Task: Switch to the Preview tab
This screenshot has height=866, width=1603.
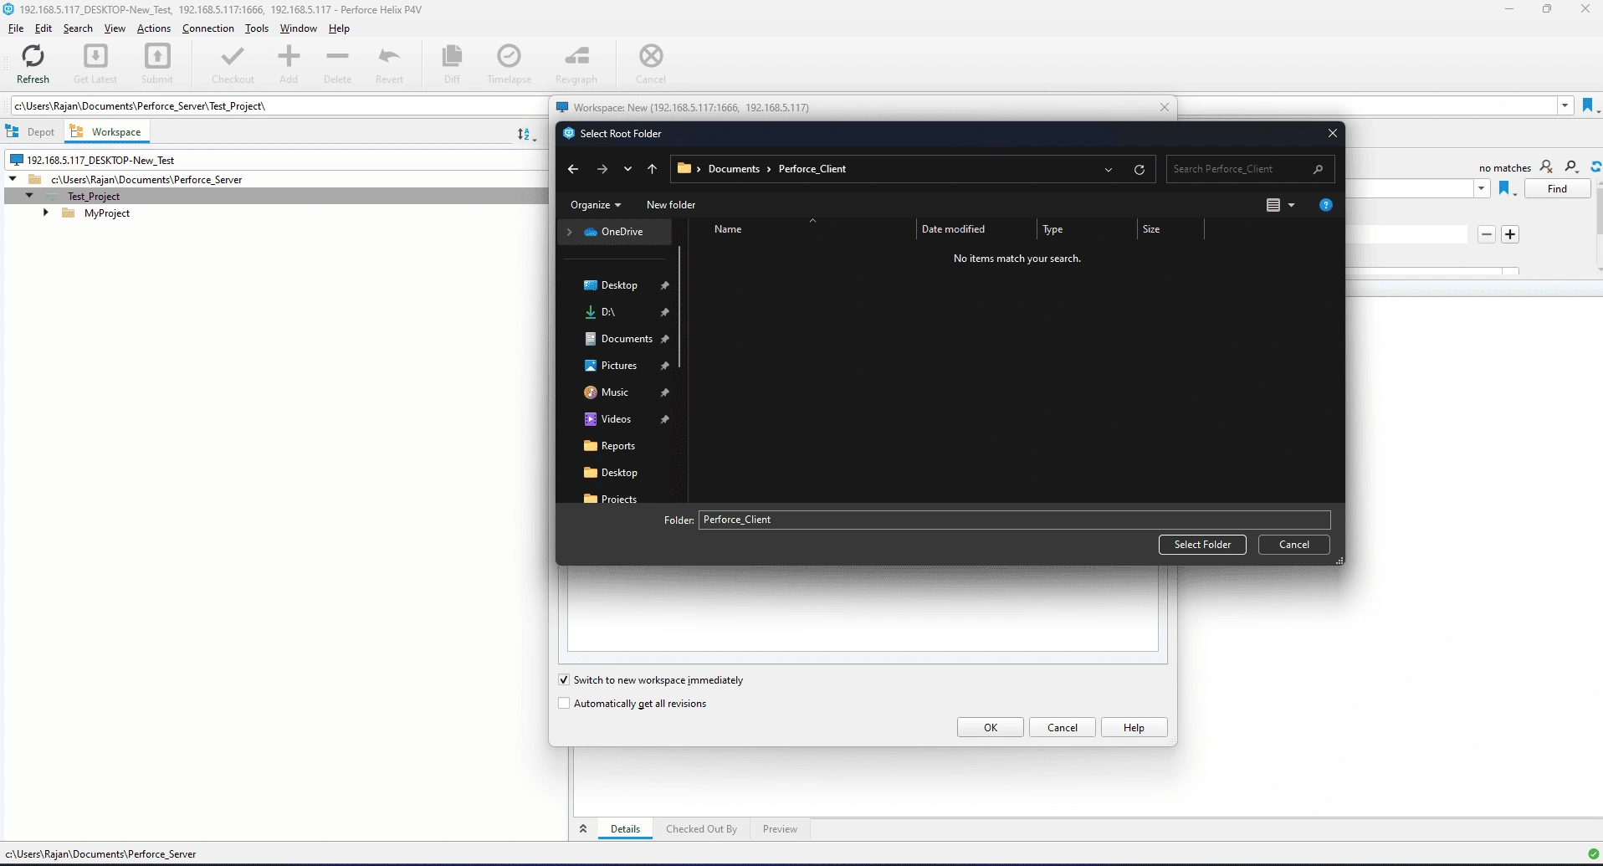Action: click(780, 829)
